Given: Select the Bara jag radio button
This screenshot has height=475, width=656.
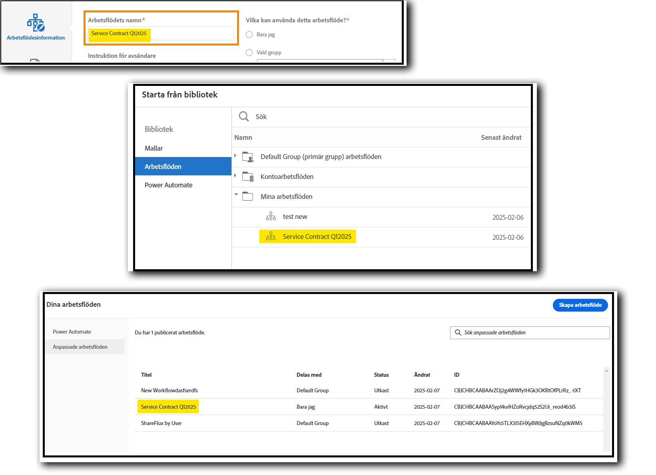Looking at the screenshot, I should [249, 34].
